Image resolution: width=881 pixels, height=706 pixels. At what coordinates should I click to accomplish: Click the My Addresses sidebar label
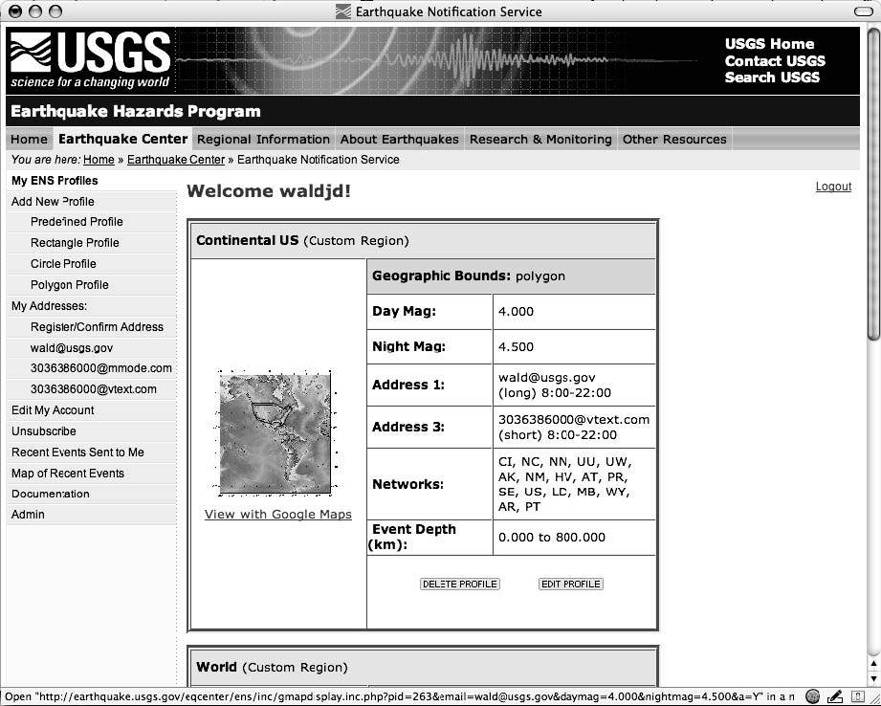pyautogui.click(x=49, y=306)
